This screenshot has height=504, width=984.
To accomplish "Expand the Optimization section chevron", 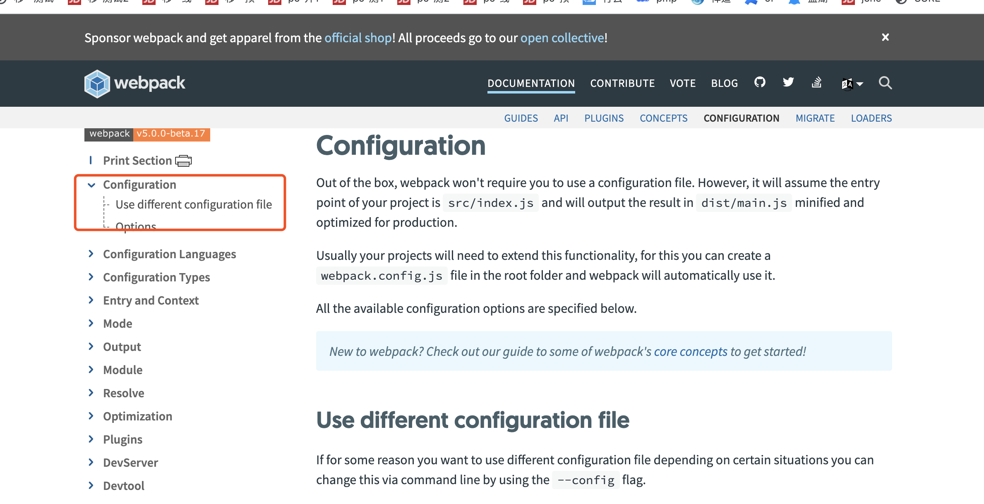I will (x=91, y=416).
